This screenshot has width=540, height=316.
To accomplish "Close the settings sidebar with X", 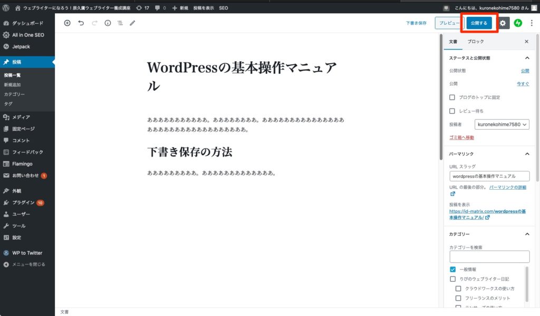I will tap(526, 42).
